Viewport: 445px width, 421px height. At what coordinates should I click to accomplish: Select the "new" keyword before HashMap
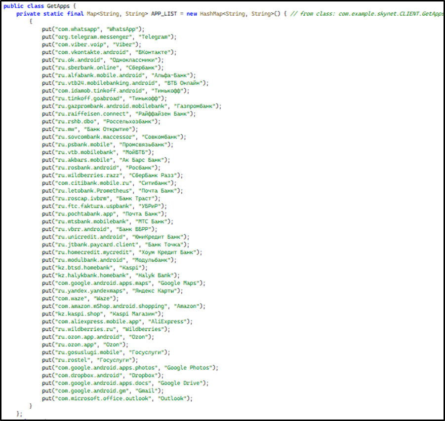coord(192,14)
